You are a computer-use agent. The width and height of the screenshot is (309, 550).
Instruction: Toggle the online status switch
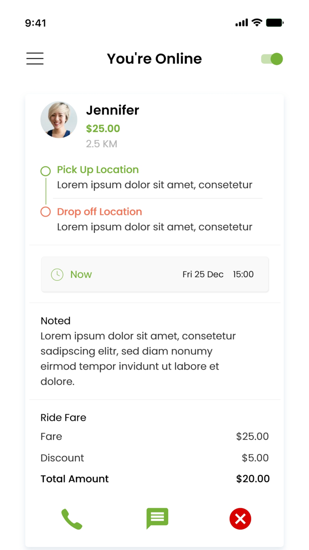pos(272,59)
